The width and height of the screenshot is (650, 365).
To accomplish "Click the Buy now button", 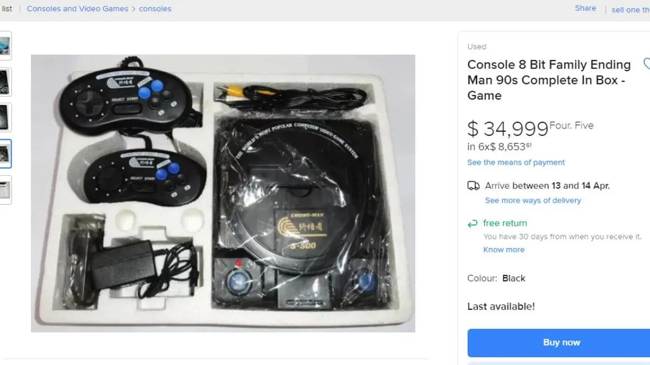I will pyautogui.click(x=559, y=343).
